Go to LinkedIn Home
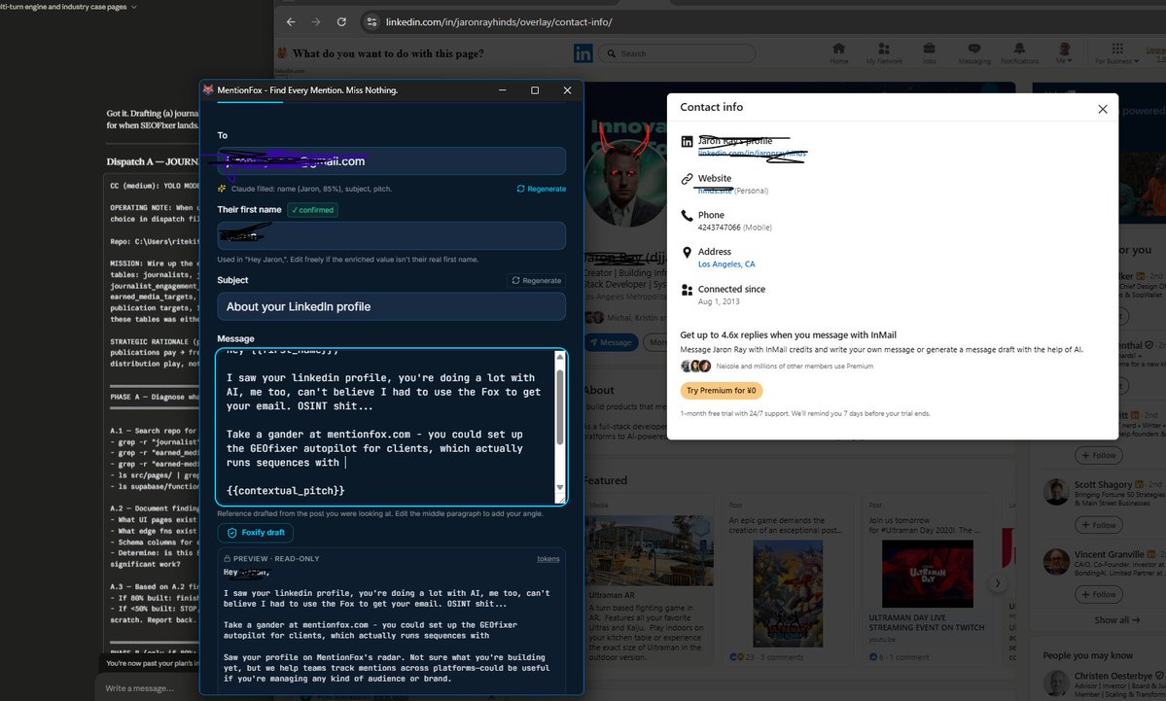 839,53
